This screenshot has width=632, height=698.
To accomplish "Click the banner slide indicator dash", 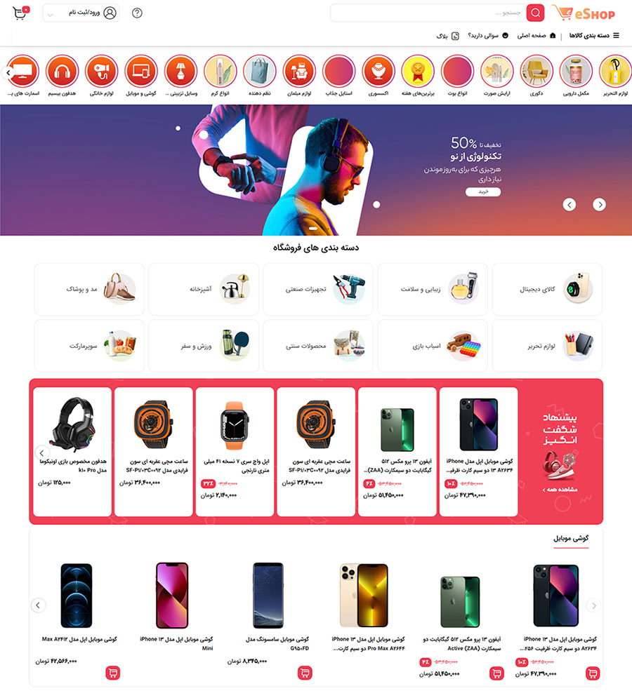I will (313, 229).
